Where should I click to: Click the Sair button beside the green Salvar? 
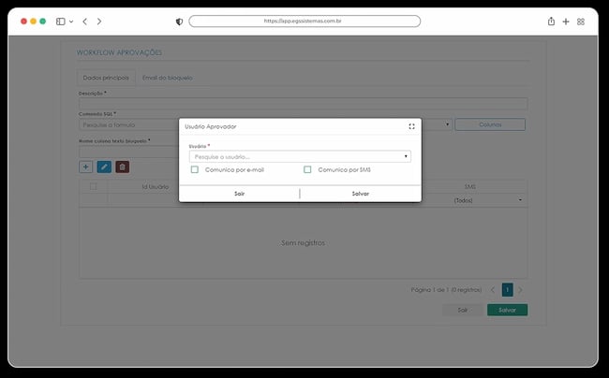coord(463,310)
